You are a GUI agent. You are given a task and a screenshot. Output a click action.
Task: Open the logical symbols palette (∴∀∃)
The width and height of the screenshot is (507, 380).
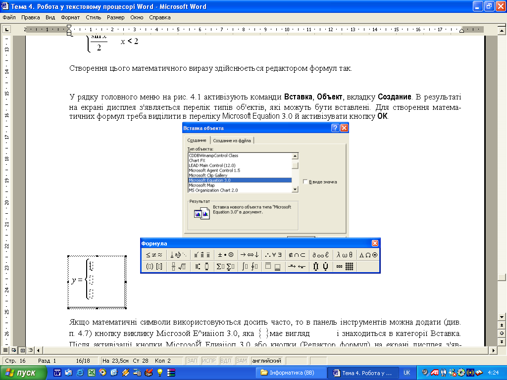(x=273, y=255)
